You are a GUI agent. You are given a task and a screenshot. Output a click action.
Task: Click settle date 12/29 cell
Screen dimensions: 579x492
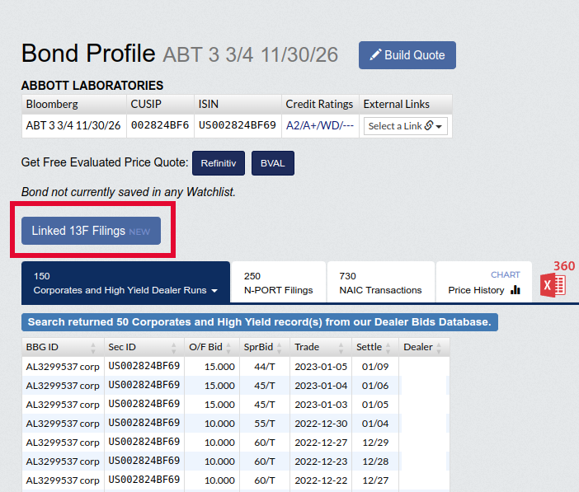(x=375, y=443)
